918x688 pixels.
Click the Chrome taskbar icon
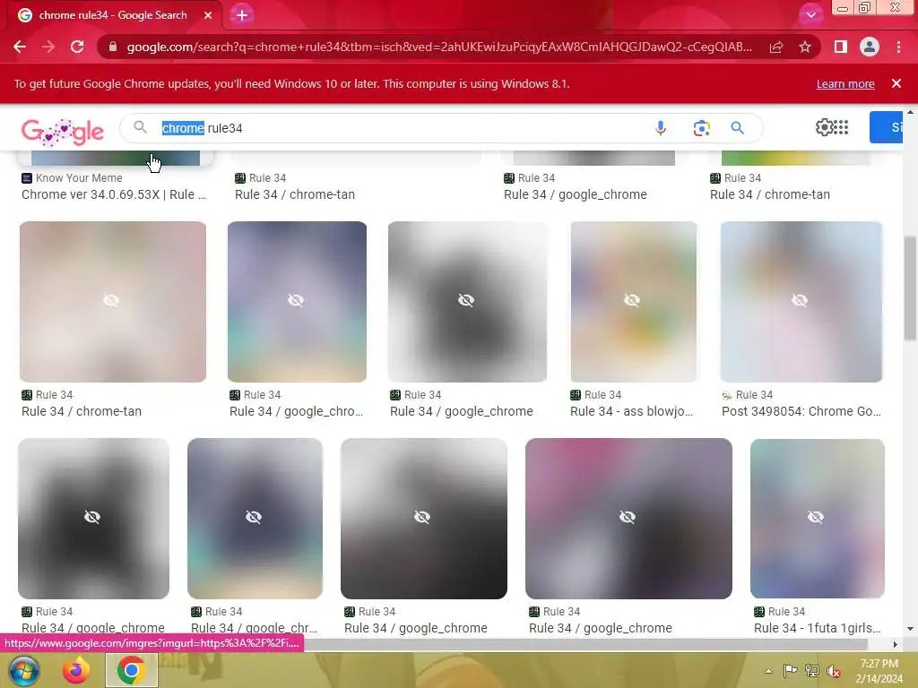click(x=131, y=670)
